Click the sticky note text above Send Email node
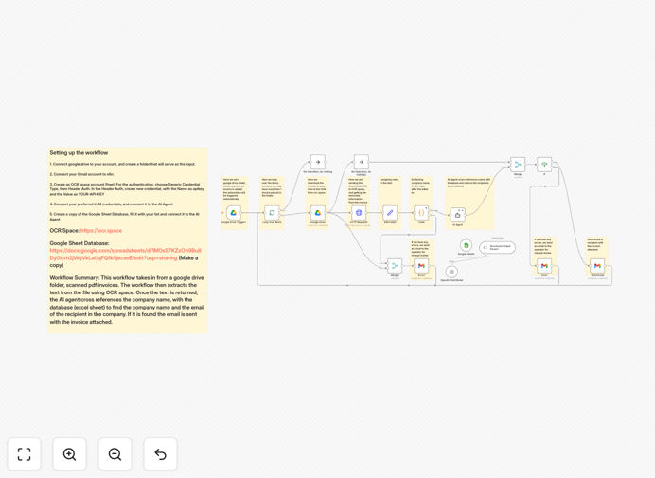Viewport: 655px width, 478px height. pyautogui.click(x=595, y=244)
